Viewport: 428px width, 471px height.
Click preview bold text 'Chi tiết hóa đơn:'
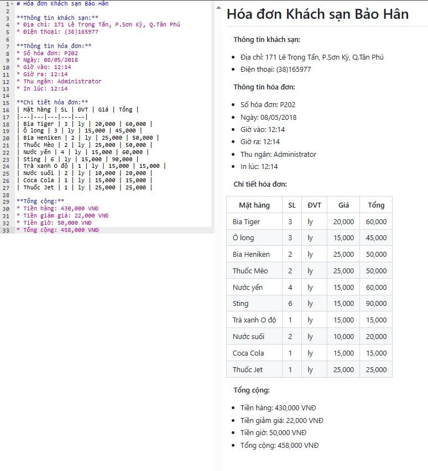(260, 184)
